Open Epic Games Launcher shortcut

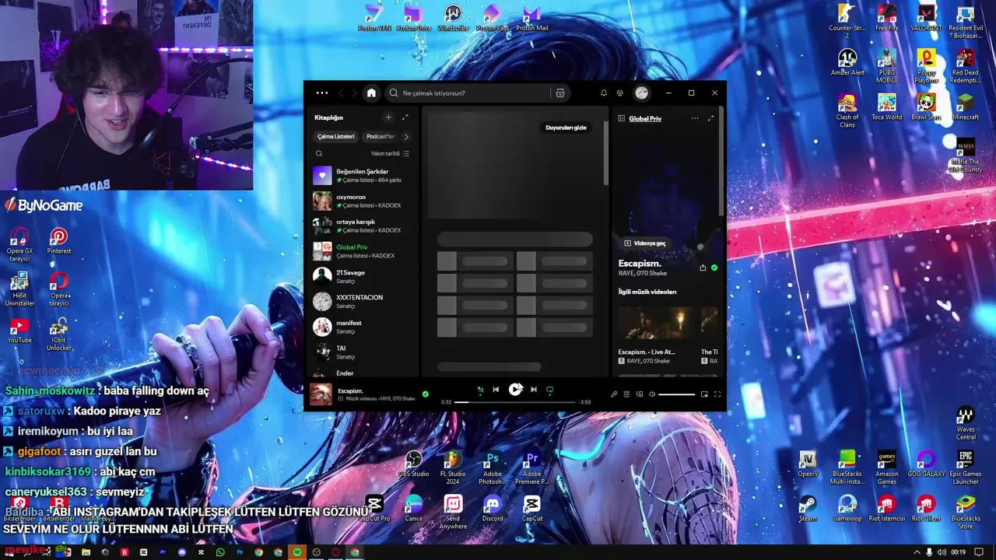pos(966,467)
